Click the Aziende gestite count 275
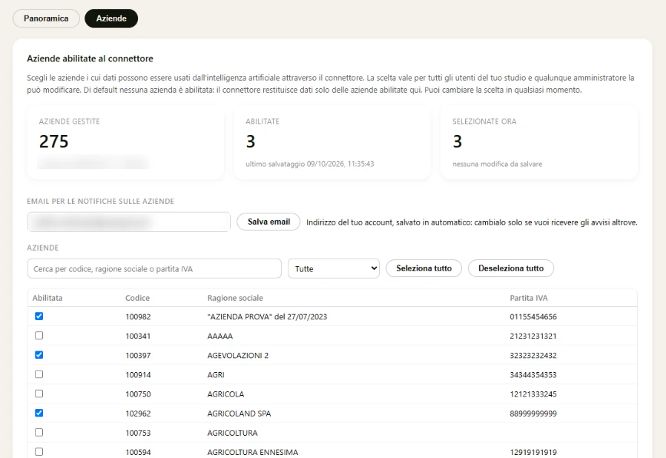666x458 pixels. point(53,142)
